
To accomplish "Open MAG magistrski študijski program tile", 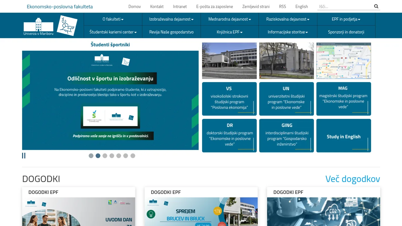I will [x=344, y=99].
